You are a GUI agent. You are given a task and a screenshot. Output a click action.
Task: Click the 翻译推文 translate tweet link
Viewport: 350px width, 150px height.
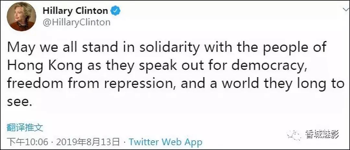(x=25, y=127)
